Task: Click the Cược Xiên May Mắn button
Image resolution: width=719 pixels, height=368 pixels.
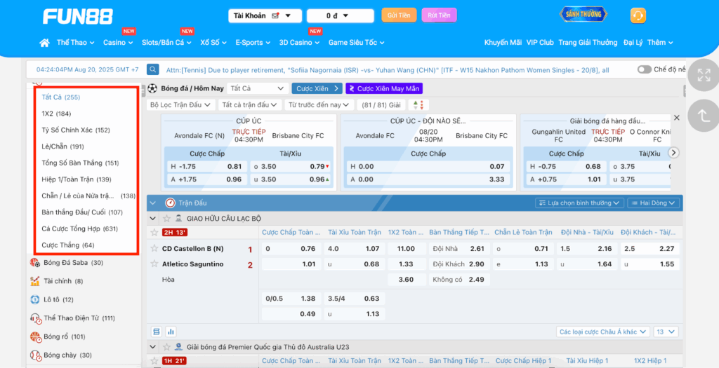Action: point(384,88)
